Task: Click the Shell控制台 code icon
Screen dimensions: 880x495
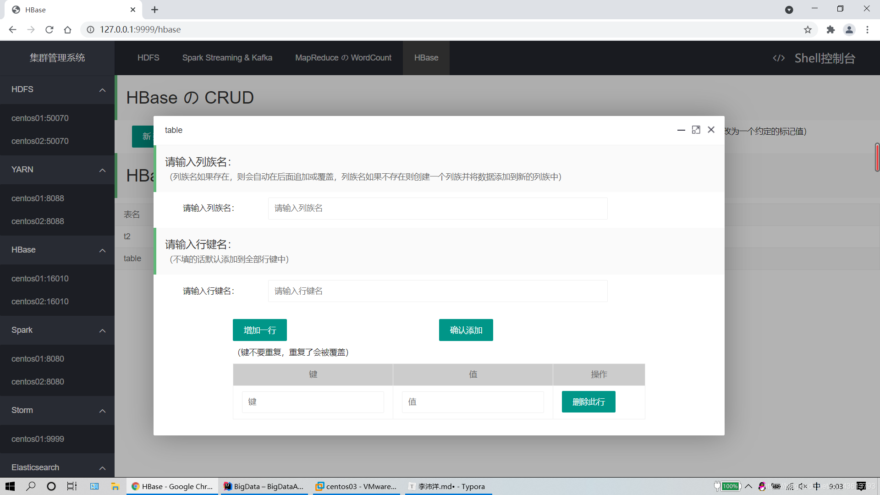Action: 779,58
